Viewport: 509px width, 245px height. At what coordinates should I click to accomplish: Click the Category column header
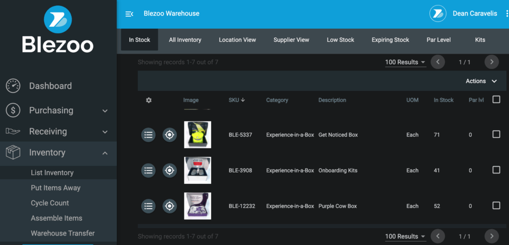click(277, 100)
